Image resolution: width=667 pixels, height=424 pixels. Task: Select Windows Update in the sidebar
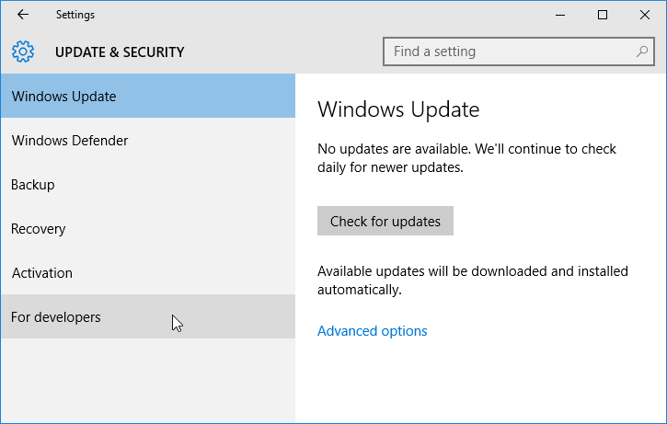pyautogui.click(x=148, y=96)
